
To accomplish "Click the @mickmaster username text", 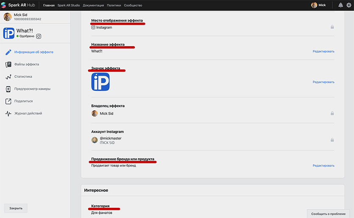I will (x=111, y=138).
